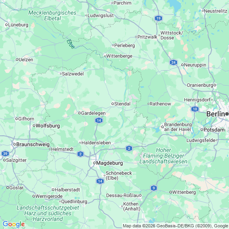Screen dimensions: 229x229
Task: Click the A24 highway shield near Neuruppin
Action: tap(173, 62)
